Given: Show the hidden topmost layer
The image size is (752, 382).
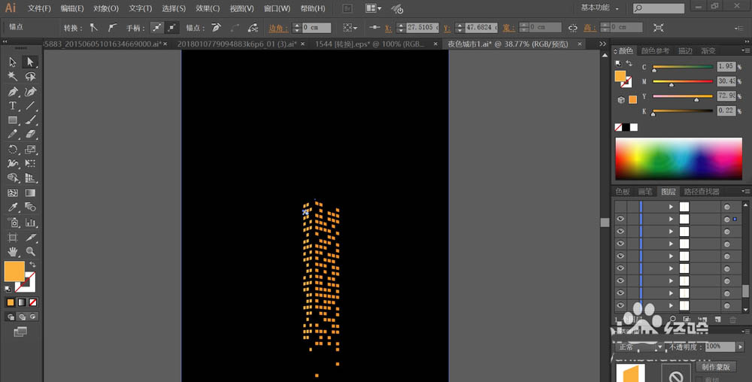Looking at the screenshot, I should pos(620,207).
